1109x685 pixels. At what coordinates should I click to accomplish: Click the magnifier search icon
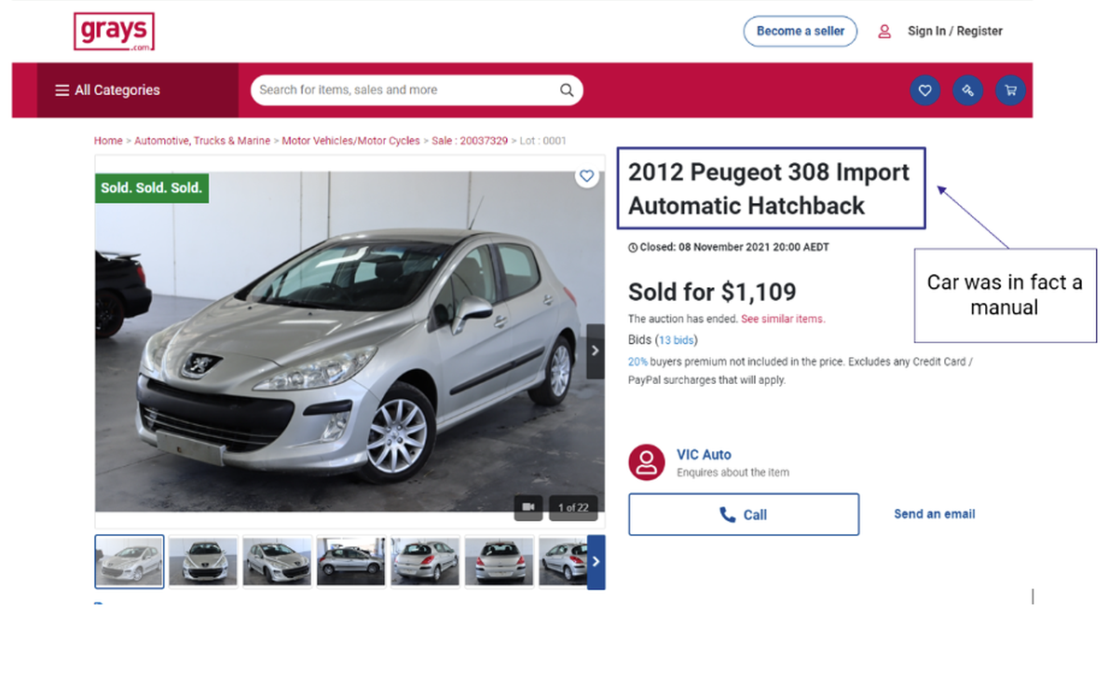click(x=567, y=90)
